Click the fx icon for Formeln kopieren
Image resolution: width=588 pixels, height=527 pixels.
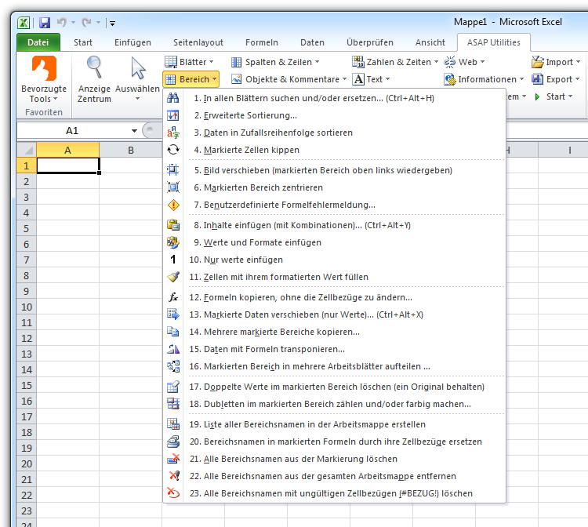(173, 297)
